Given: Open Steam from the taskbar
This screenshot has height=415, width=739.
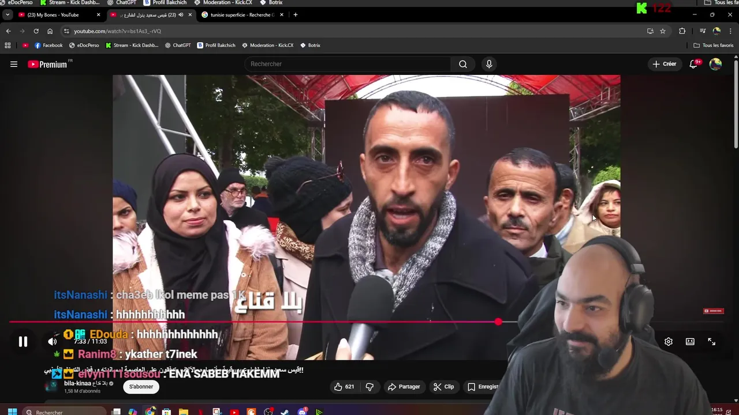Looking at the screenshot, I should [x=285, y=412].
